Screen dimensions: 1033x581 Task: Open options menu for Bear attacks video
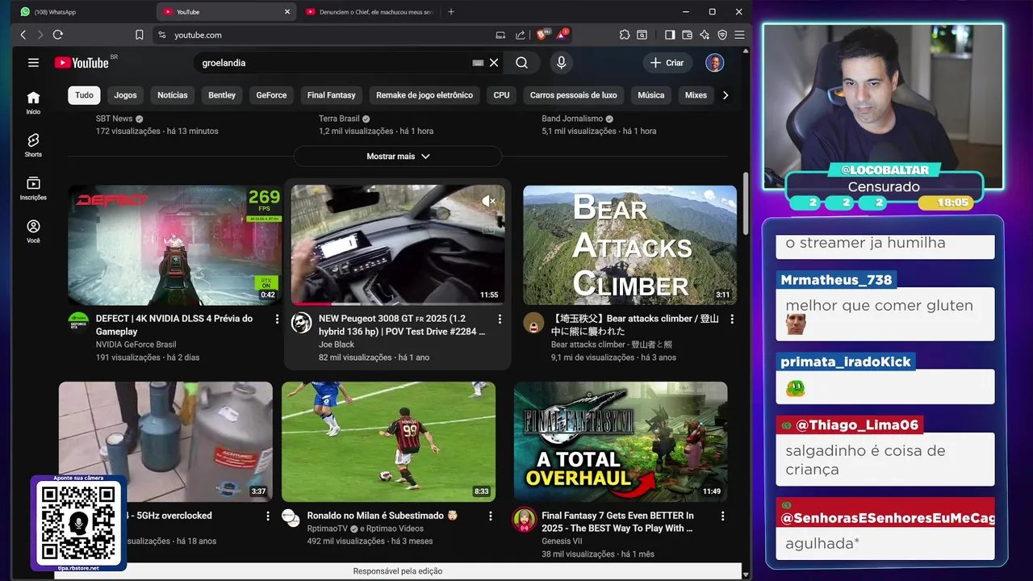732,320
